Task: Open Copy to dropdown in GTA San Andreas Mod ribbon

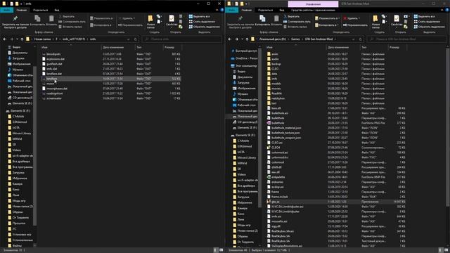Action: pyautogui.click(x=326, y=25)
